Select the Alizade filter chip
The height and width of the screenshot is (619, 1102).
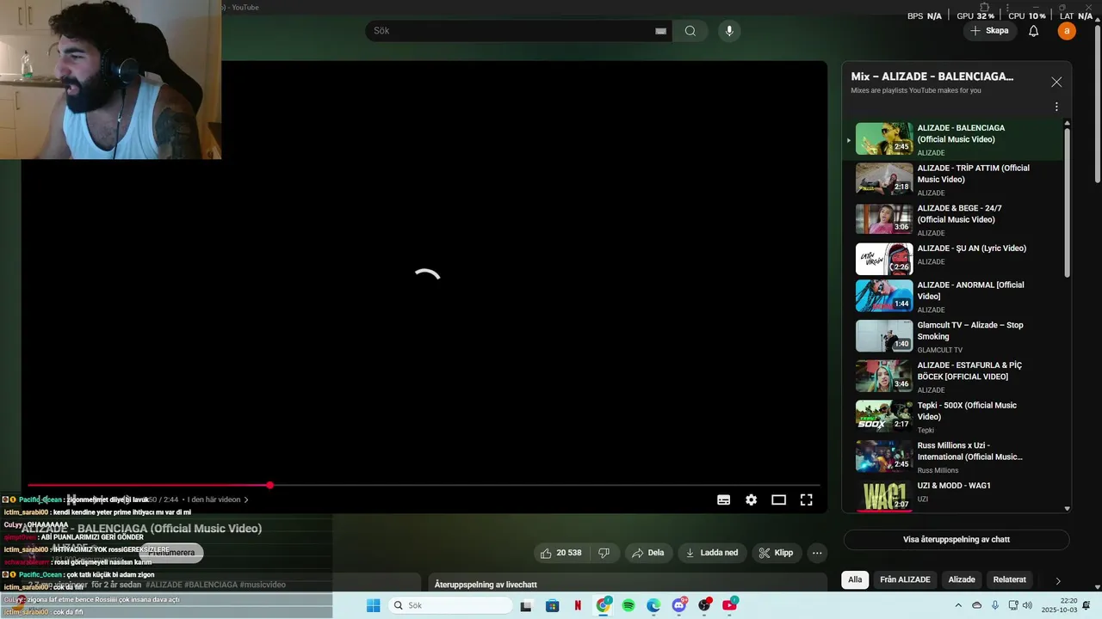pos(962,579)
